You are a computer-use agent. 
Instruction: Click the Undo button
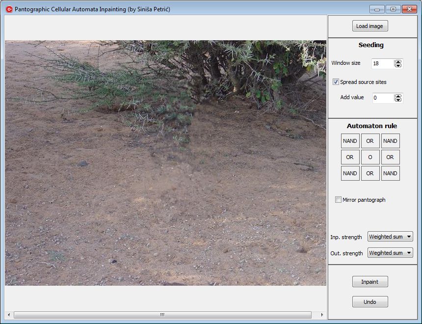(370, 302)
